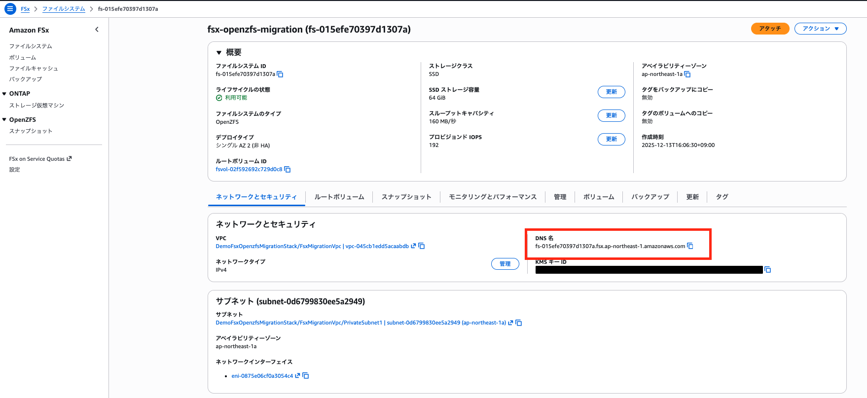The image size is (867, 398).
Task: Click the orange アタッチ button
Action: [x=770, y=29]
